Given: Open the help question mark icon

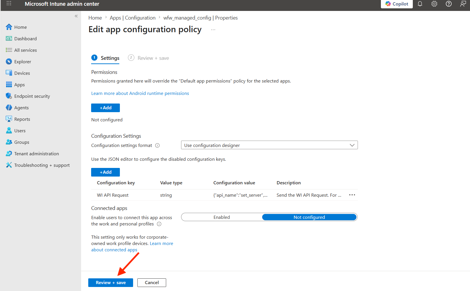Looking at the screenshot, I should tap(449, 4).
